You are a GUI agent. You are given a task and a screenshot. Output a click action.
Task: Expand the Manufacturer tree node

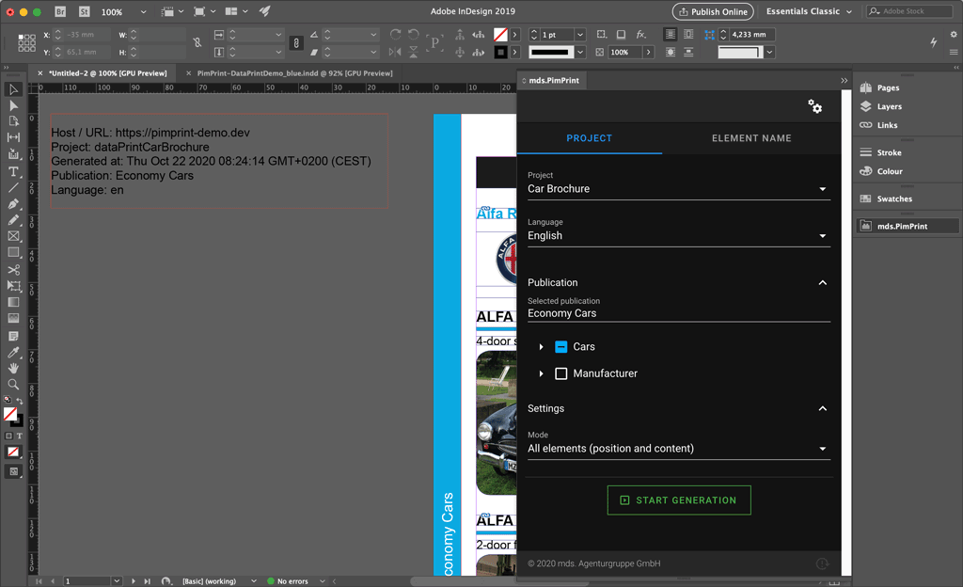tap(541, 373)
